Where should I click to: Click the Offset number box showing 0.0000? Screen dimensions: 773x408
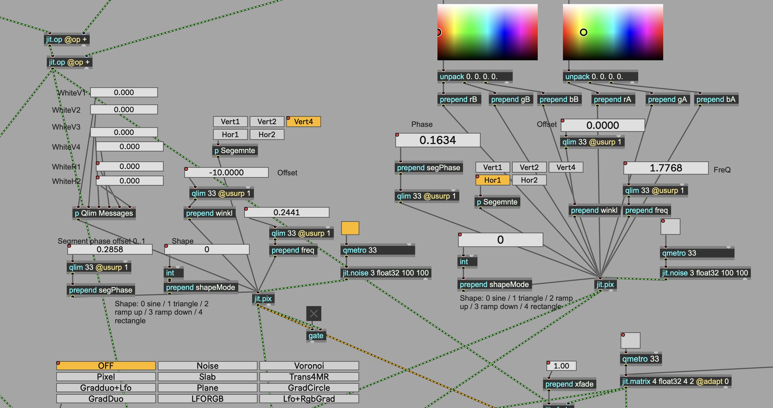point(603,125)
